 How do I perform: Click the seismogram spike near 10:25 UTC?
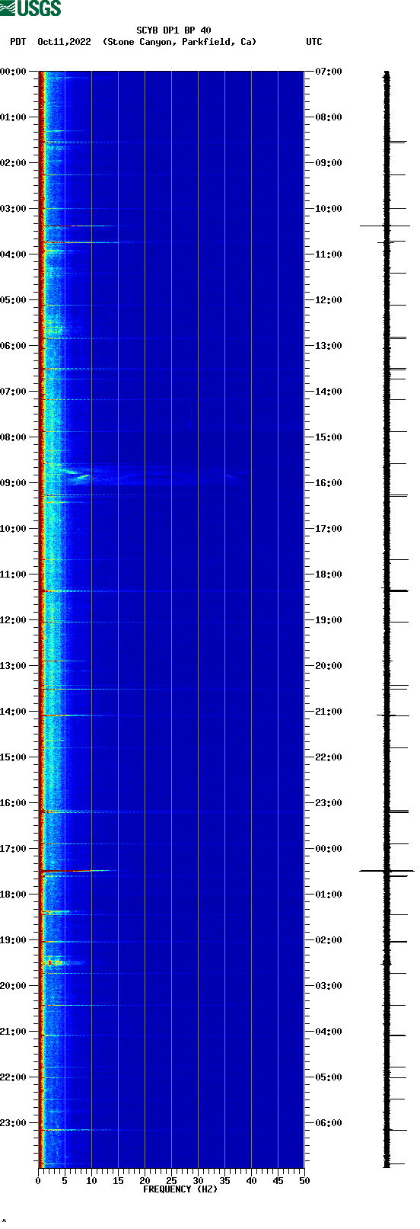385,226
